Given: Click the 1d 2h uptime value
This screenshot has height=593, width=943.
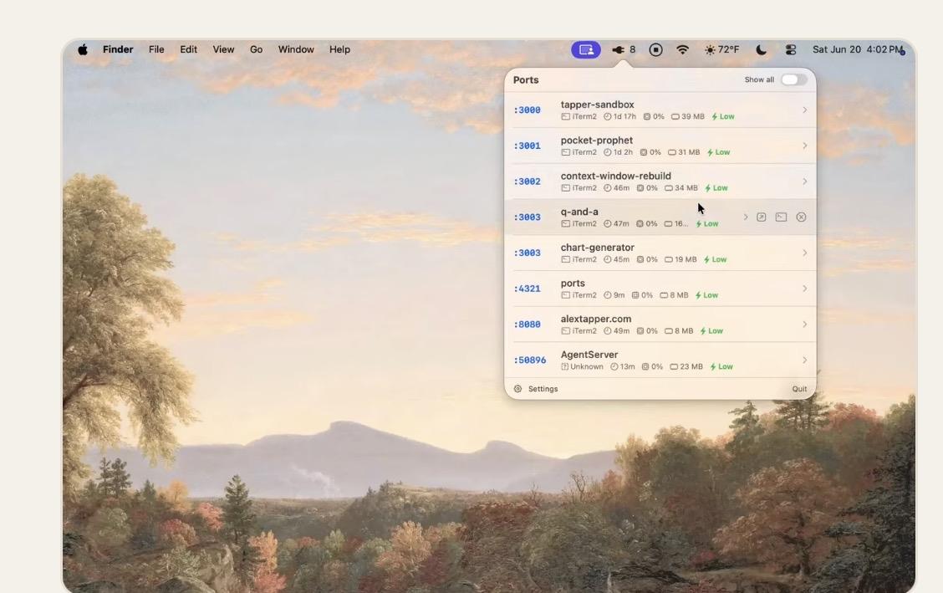Looking at the screenshot, I should [x=623, y=152].
